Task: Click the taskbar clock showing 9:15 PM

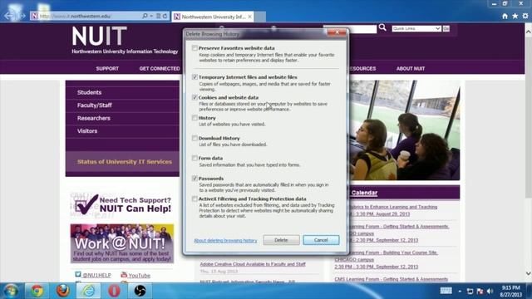Action: pyautogui.click(x=510, y=291)
